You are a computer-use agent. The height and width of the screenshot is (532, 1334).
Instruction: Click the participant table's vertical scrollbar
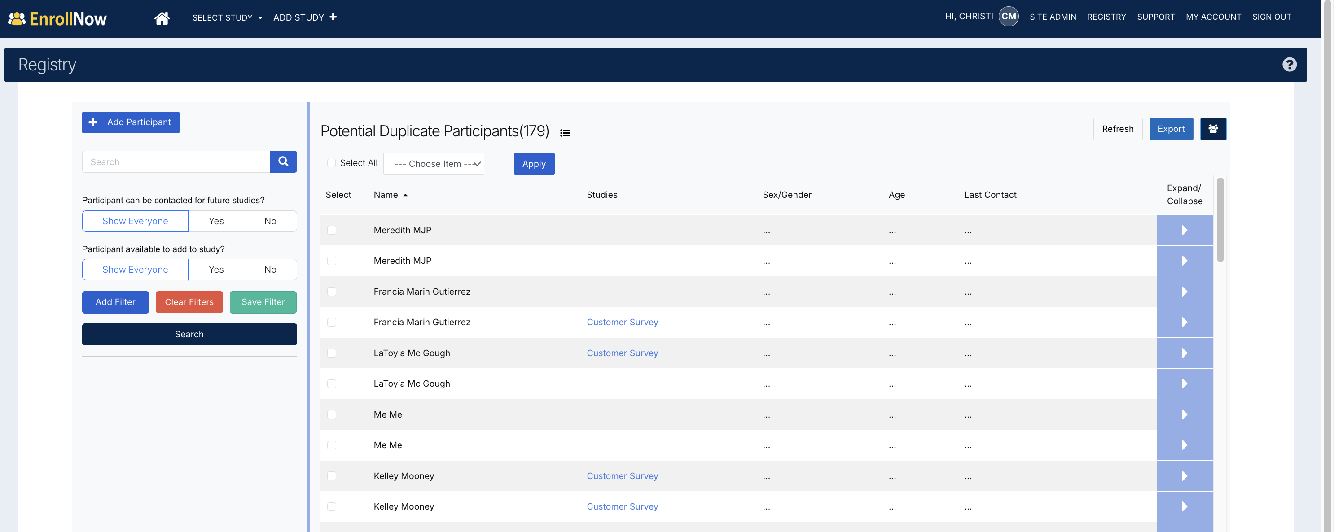pos(1220,220)
